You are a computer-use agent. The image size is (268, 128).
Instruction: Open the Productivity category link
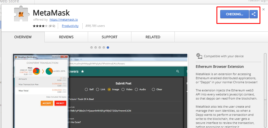click(x=70, y=26)
